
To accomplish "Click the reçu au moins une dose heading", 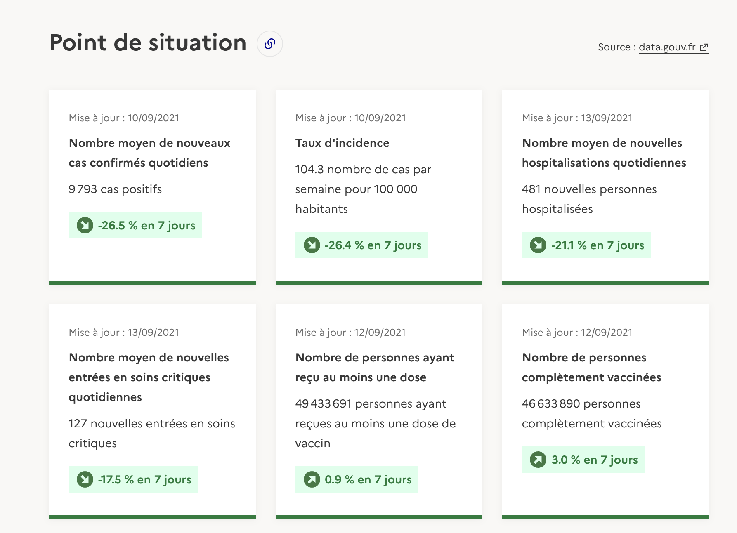I will (375, 368).
